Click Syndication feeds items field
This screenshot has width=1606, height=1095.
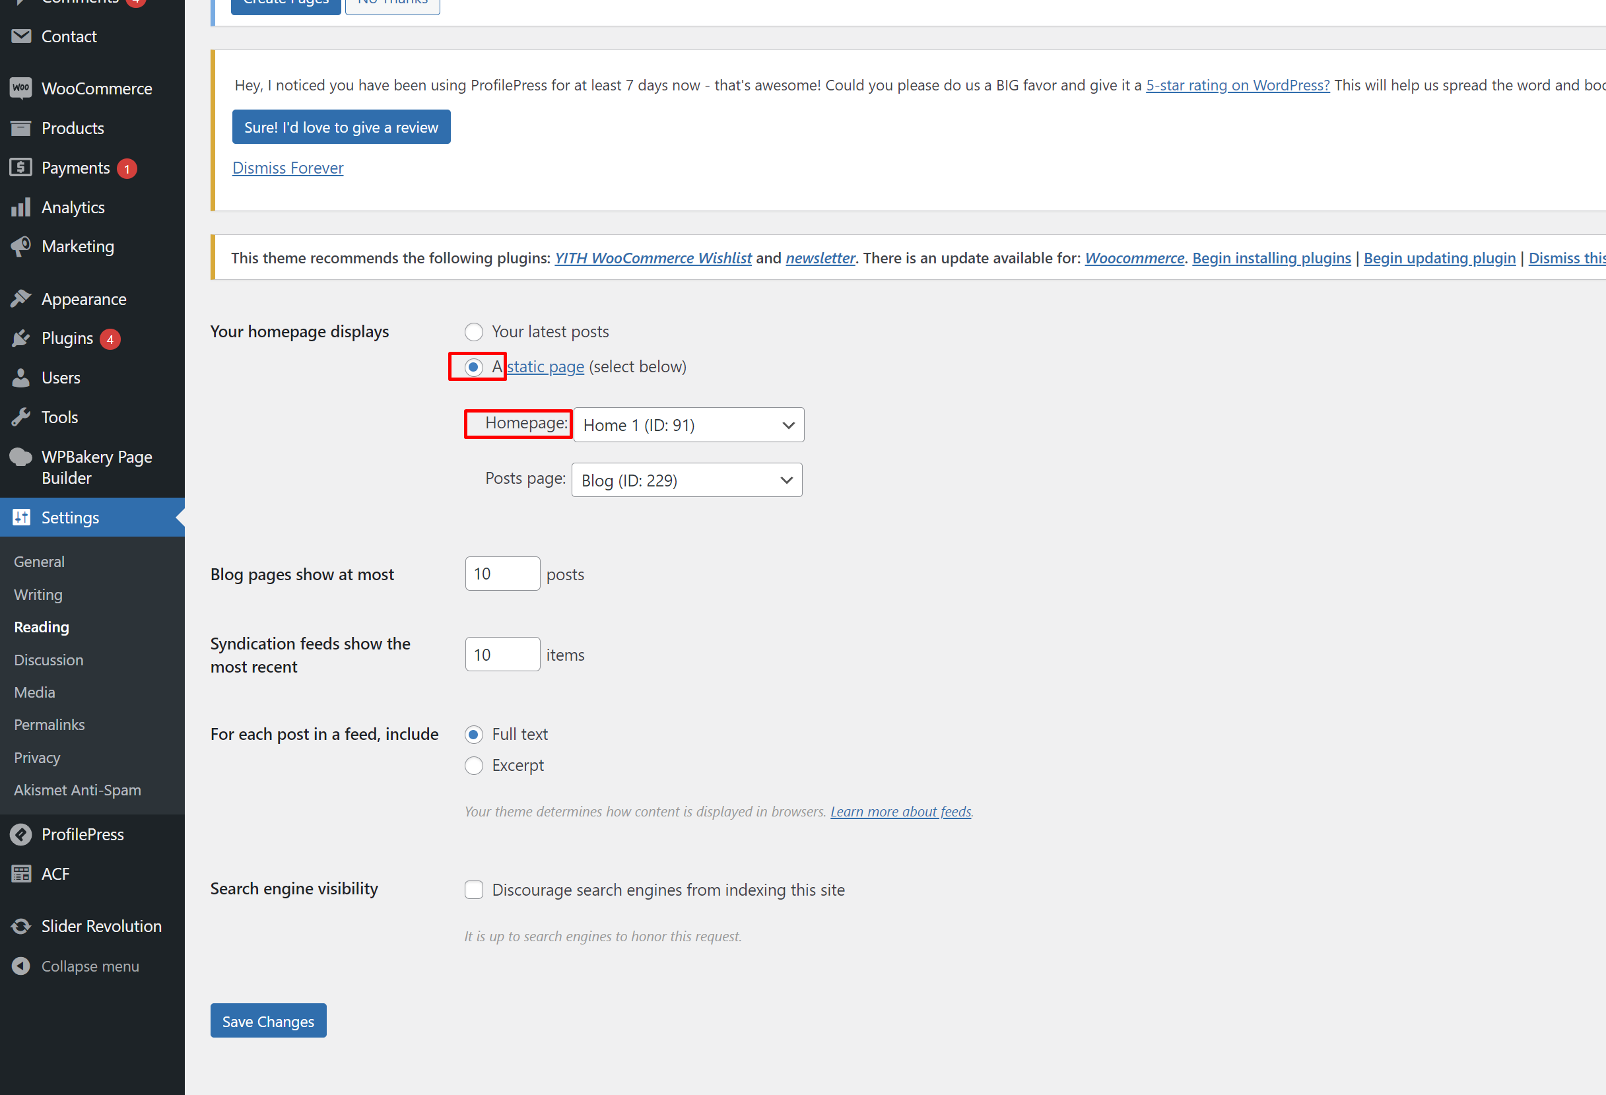pos(502,654)
